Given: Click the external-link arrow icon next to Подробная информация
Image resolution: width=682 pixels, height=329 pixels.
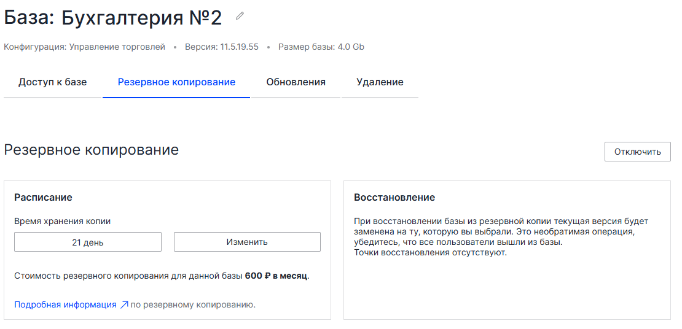Looking at the screenshot, I should click(124, 304).
